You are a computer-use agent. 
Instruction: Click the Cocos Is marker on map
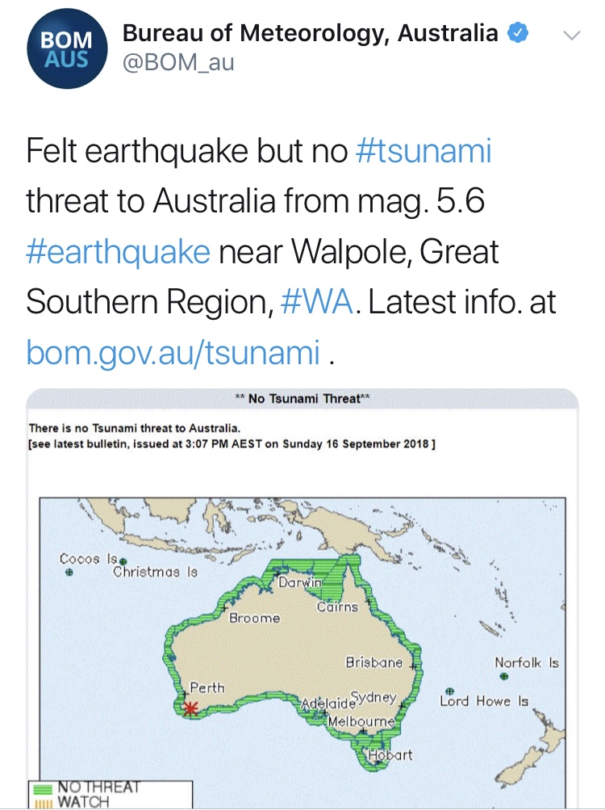[x=69, y=573]
